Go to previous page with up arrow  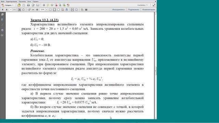[3, 10]
